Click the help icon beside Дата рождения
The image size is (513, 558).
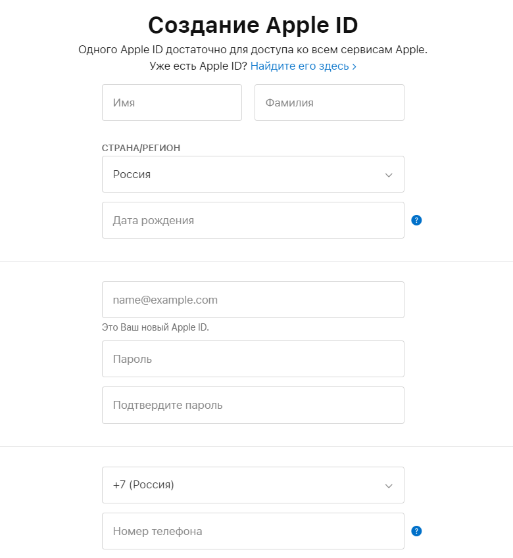[416, 220]
